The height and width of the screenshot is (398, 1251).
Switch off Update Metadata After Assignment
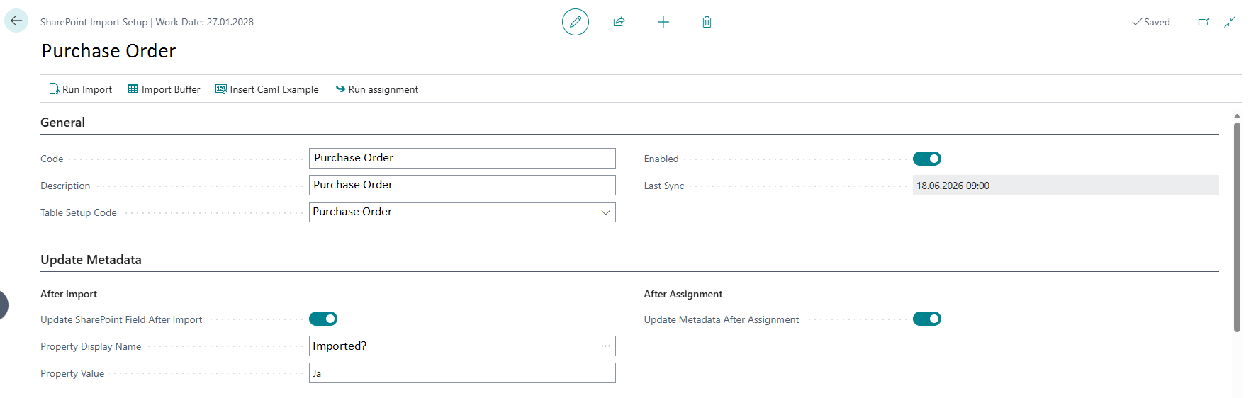click(927, 319)
